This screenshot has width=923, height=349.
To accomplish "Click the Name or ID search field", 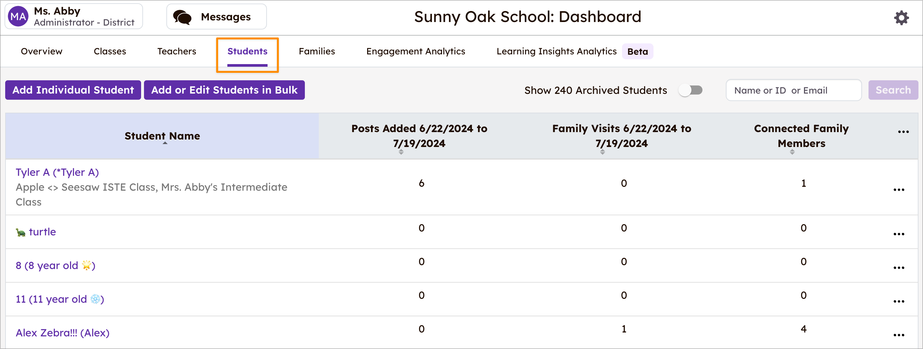I will click(793, 90).
